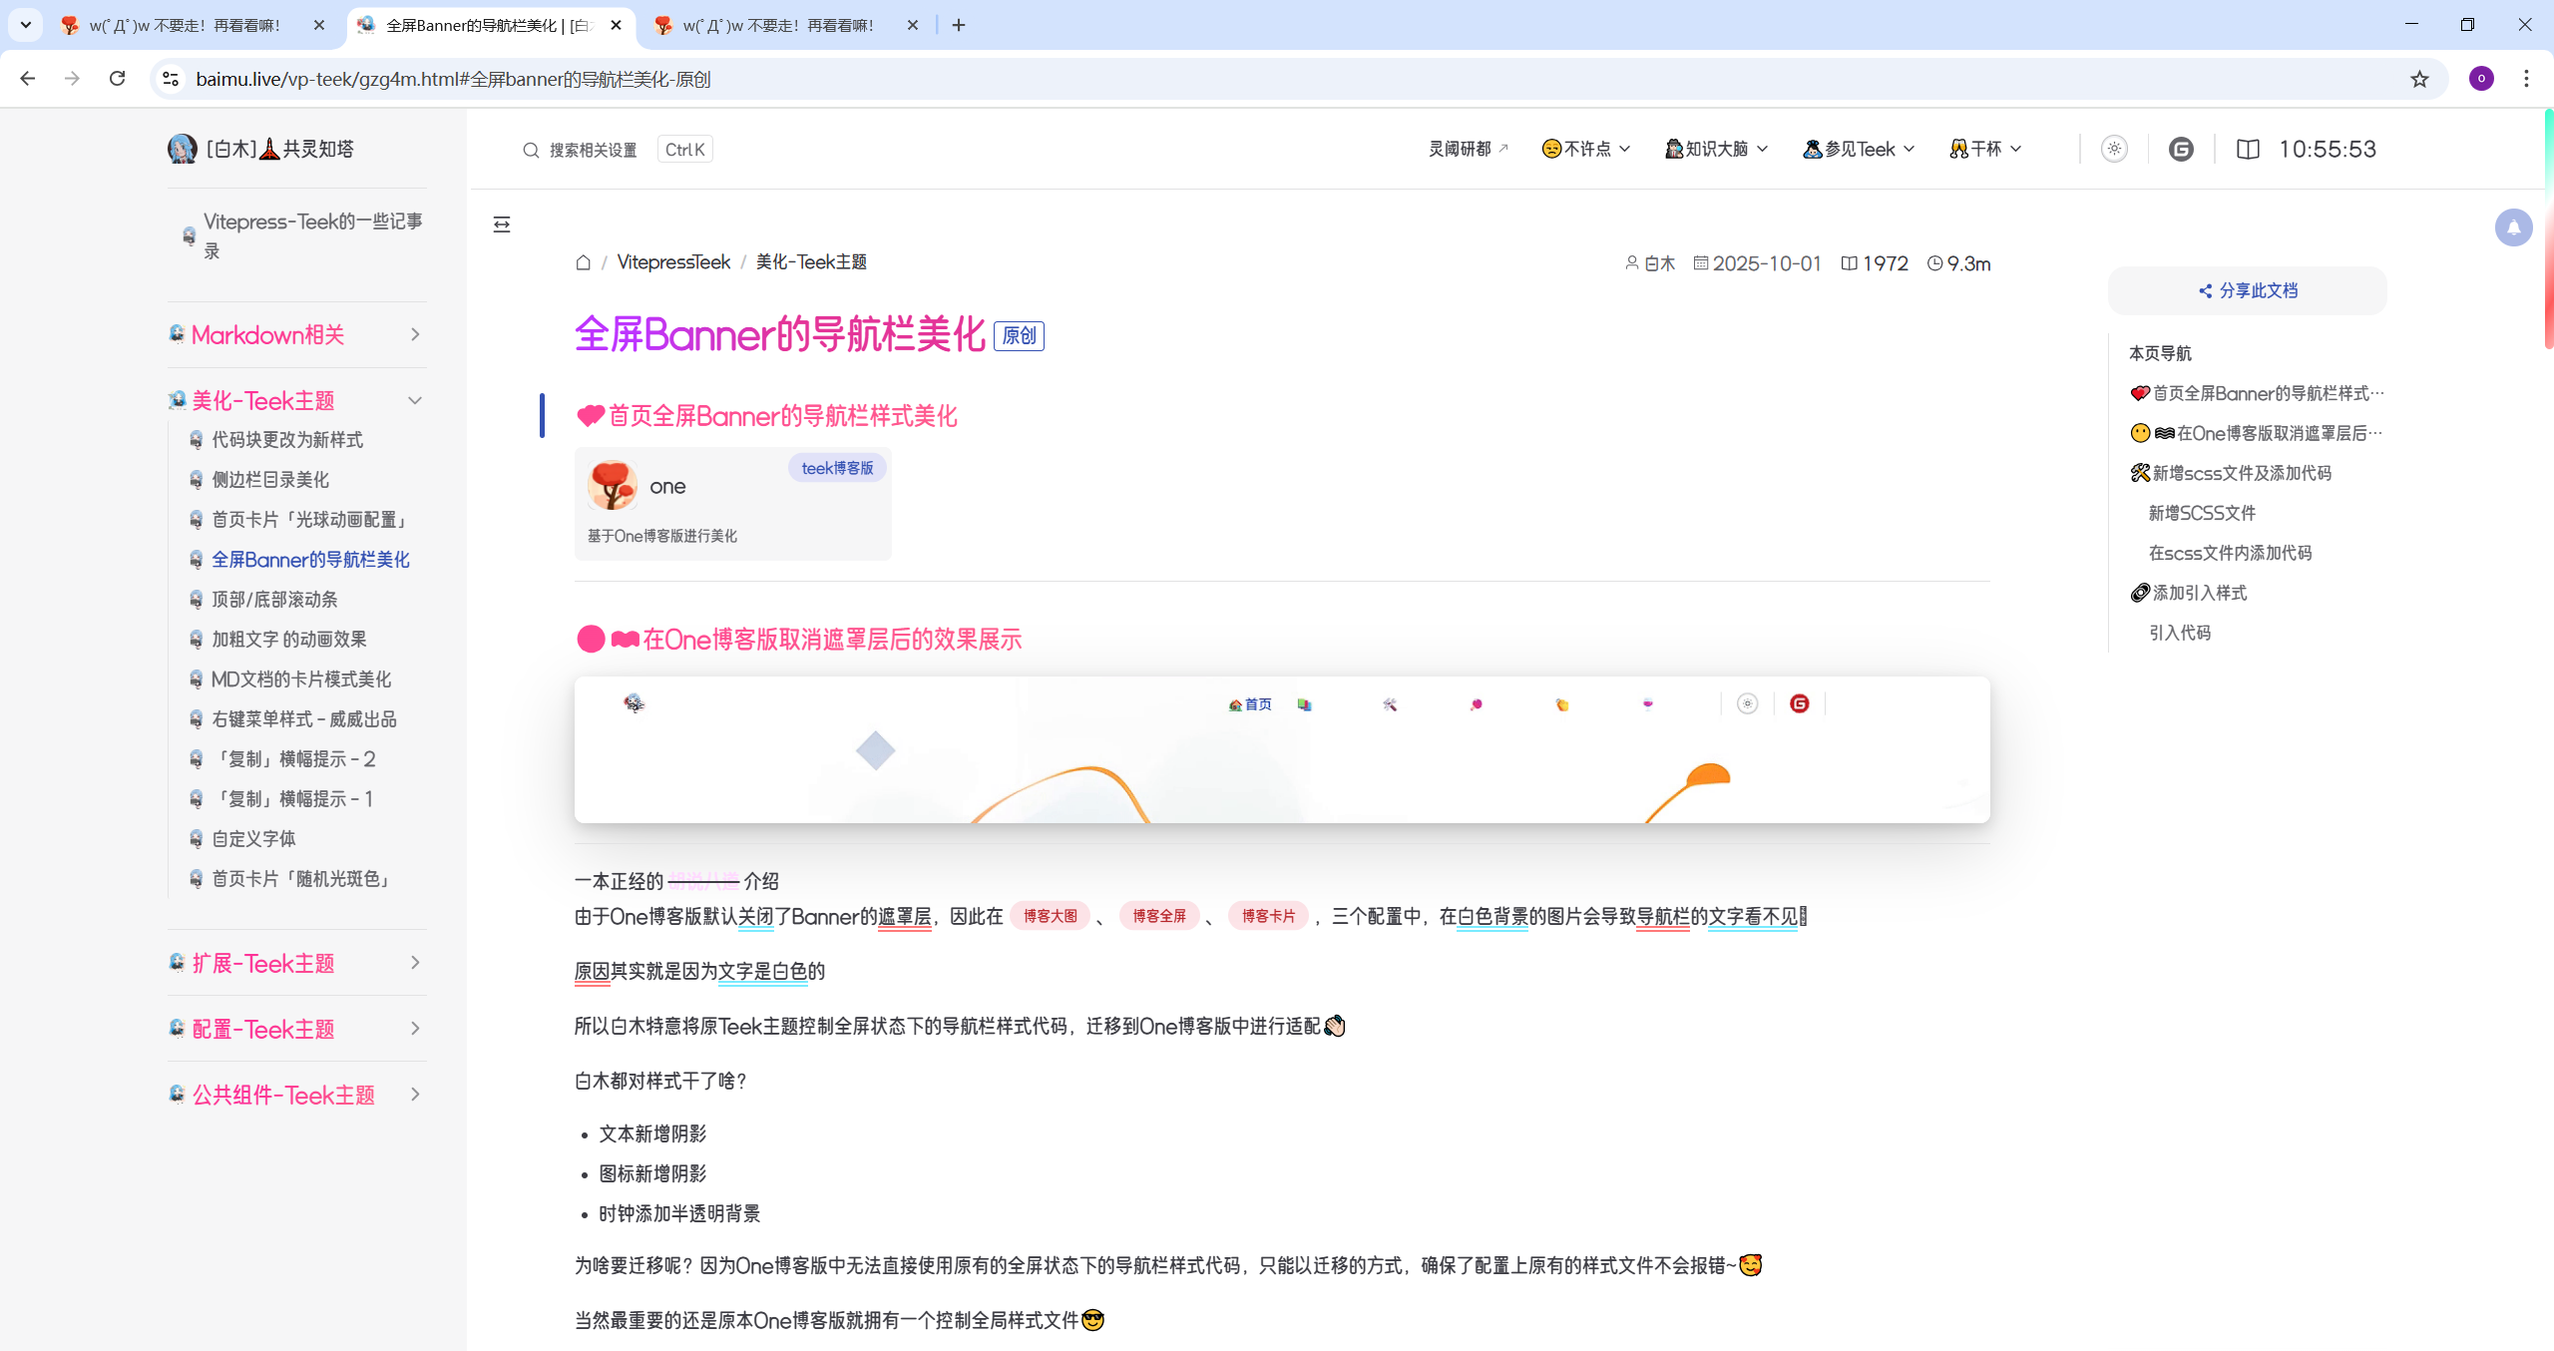Collapse the 美化-Teek主题 sidebar section
The width and height of the screenshot is (2554, 1351).
(x=415, y=400)
